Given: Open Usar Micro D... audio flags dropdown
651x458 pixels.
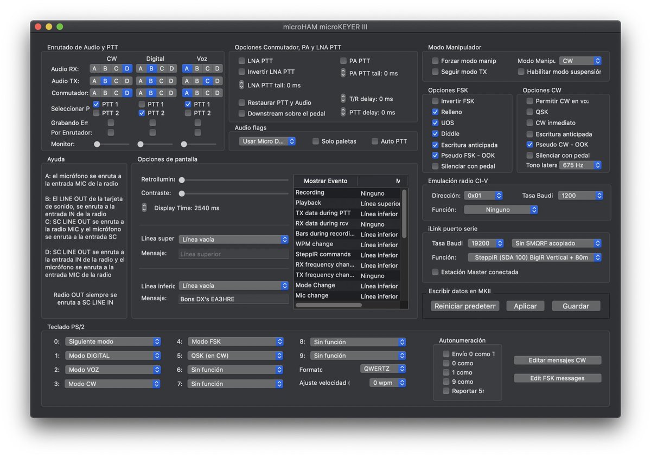Looking at the screenshot, I should [x=267, y=141].
